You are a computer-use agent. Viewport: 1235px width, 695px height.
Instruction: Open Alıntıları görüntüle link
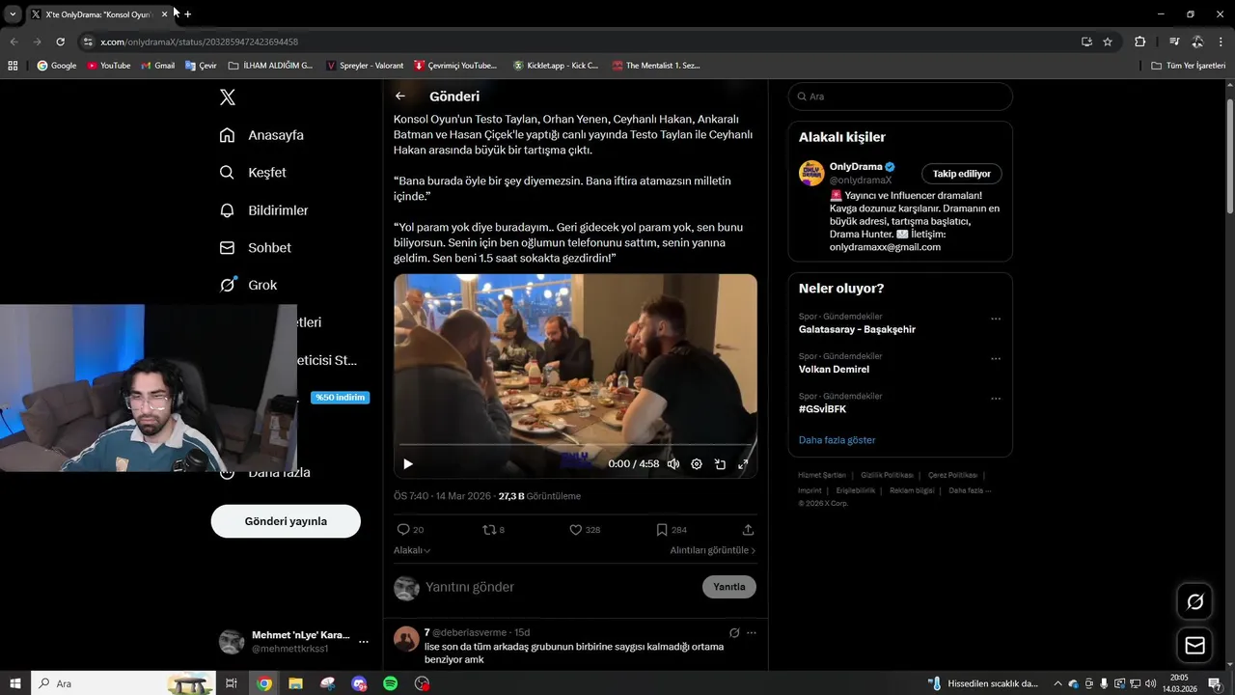(x=713, y=550)
